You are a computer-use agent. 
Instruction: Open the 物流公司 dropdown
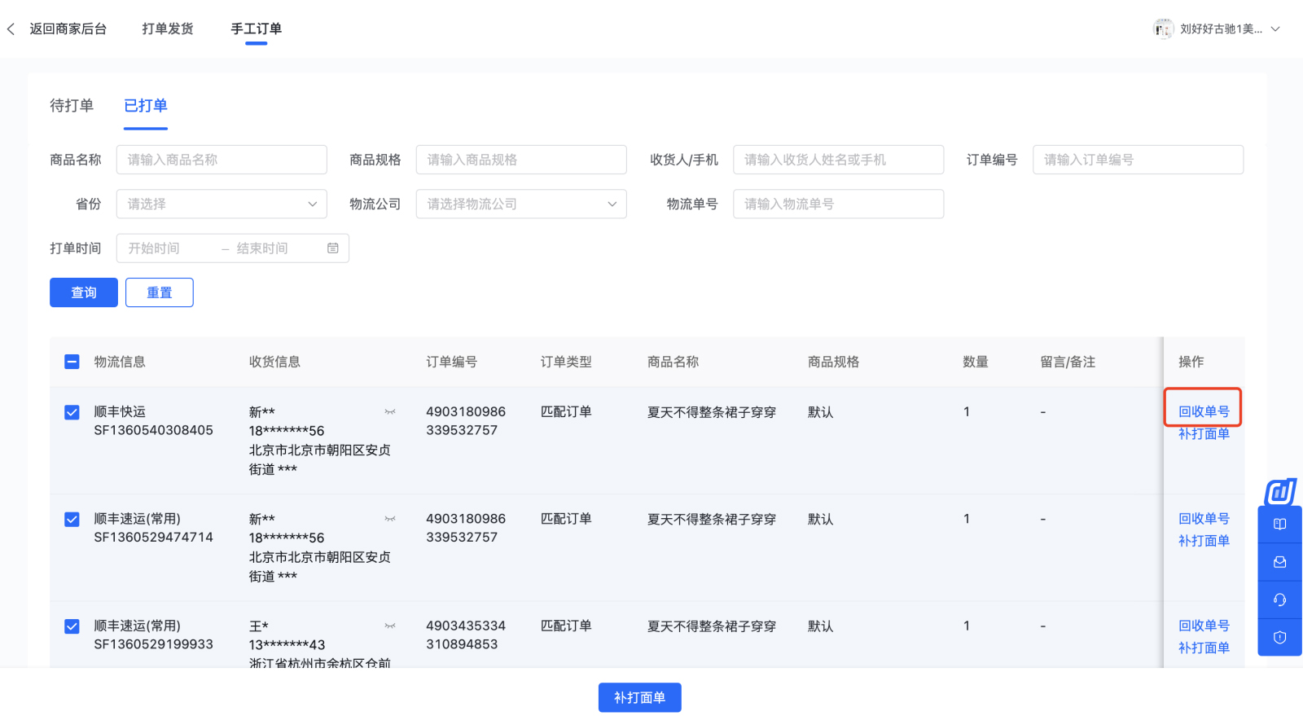(x=521, y=204)
